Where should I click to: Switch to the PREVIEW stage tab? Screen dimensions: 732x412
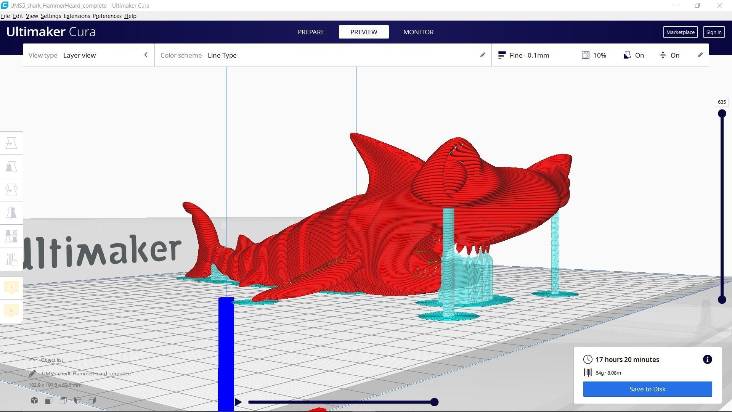pyautogui.click(x=364, y=32)
